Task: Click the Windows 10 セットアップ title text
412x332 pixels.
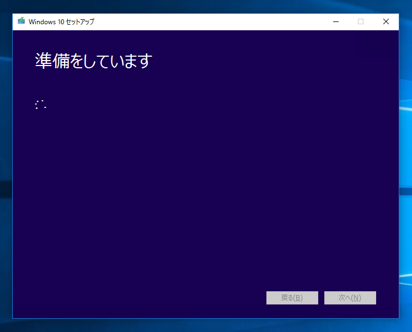Action: (61, 22)
